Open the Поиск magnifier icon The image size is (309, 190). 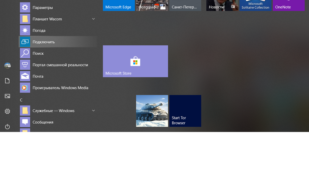(25, 53)
